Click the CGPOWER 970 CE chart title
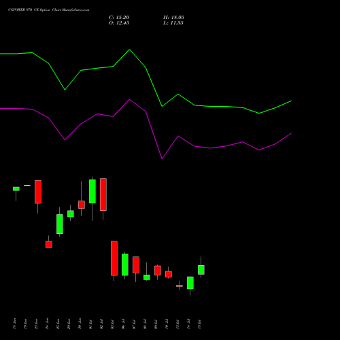This screenshot has height=340, width=340. 48,10
